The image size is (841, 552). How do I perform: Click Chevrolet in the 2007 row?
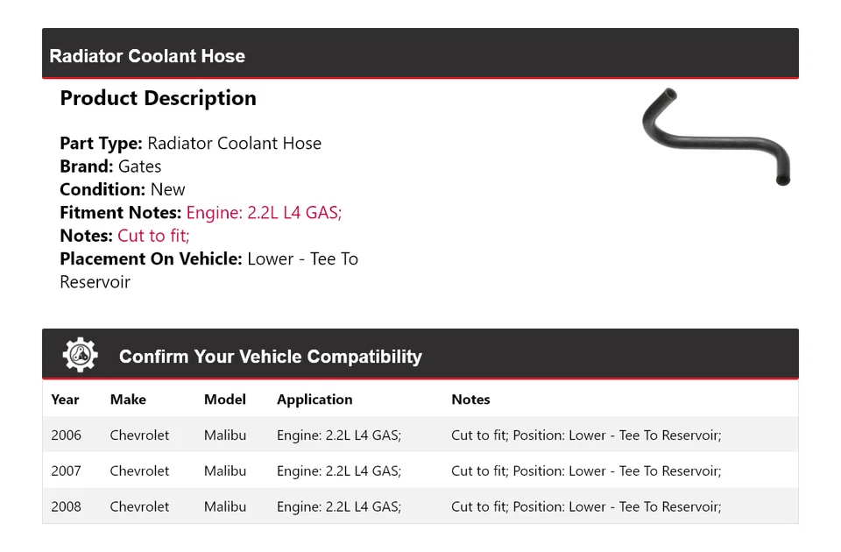[139, 471]
